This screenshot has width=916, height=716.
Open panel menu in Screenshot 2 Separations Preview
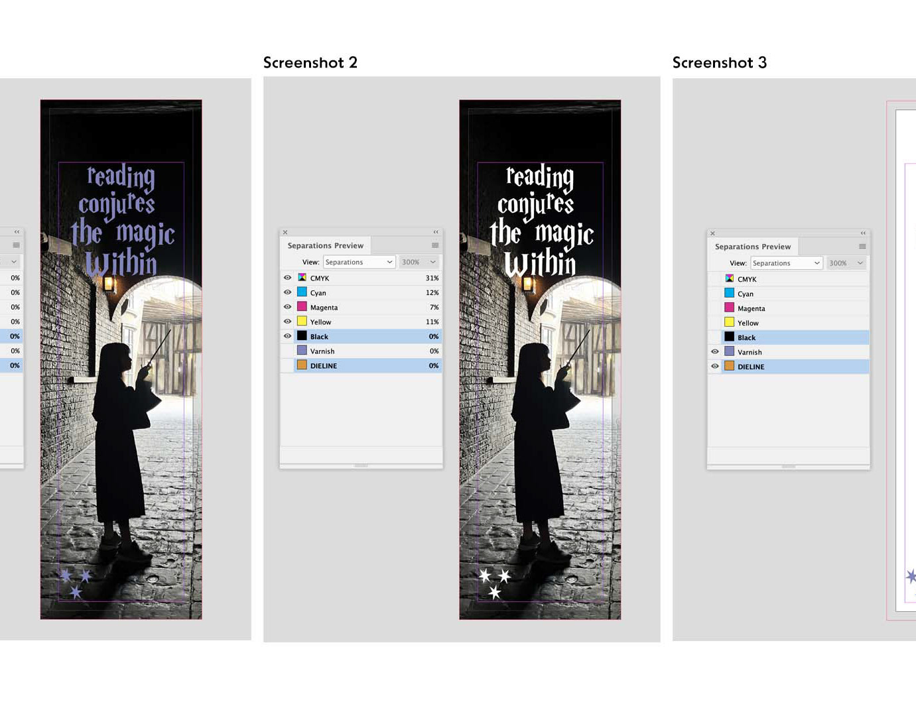435,245
